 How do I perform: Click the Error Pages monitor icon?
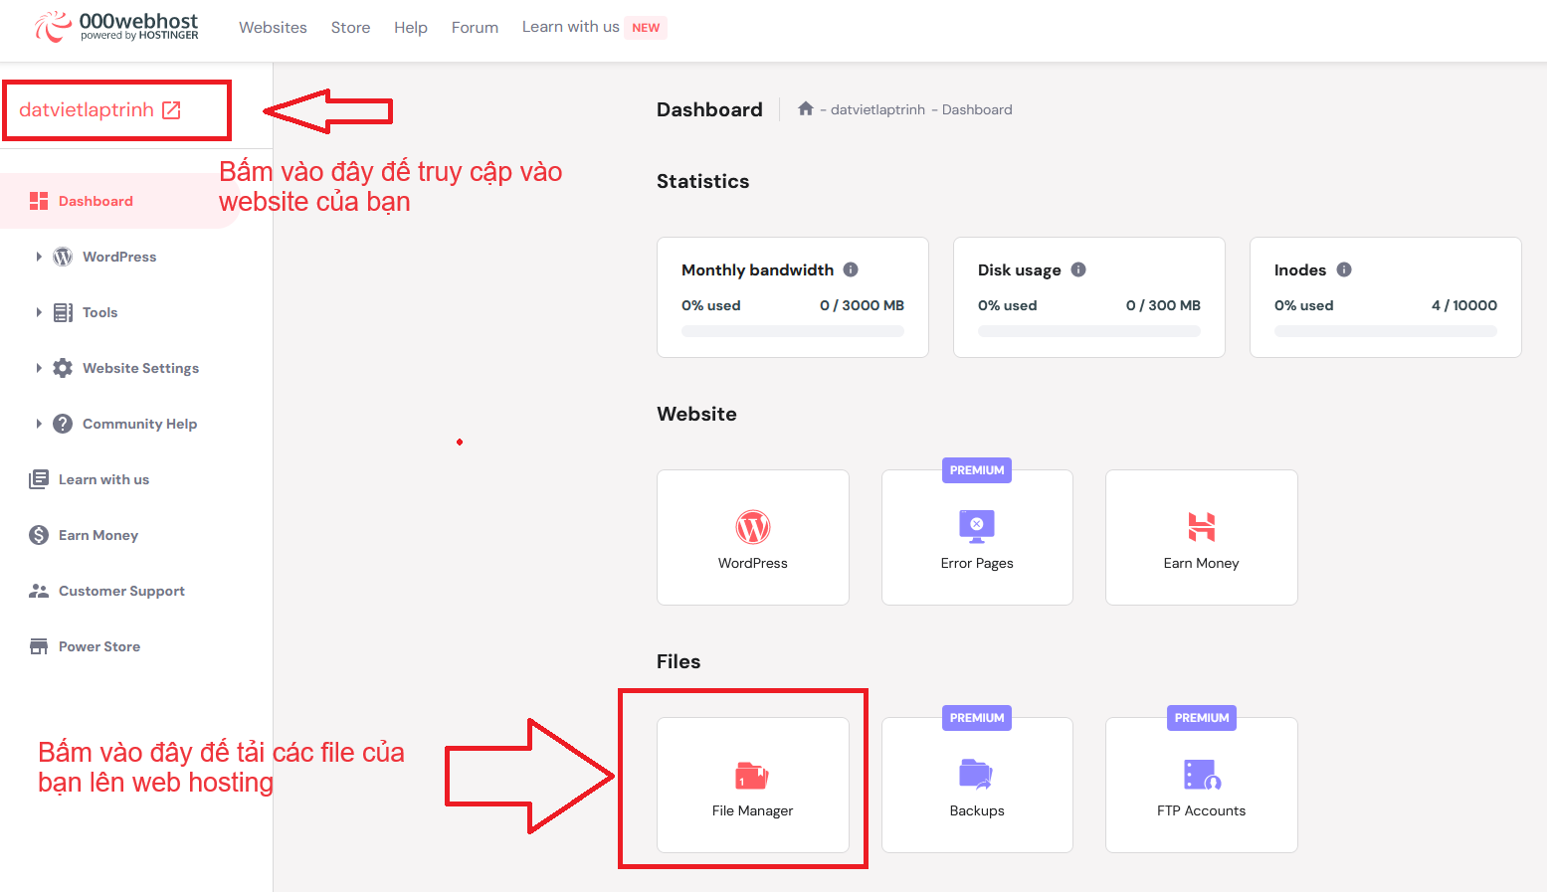[977, 526]
